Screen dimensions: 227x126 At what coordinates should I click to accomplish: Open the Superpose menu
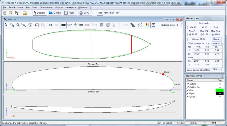[x=70, y=8]
